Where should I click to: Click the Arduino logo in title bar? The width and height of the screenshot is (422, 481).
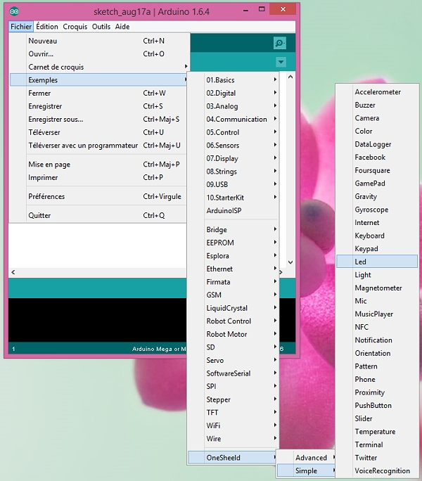14,12
